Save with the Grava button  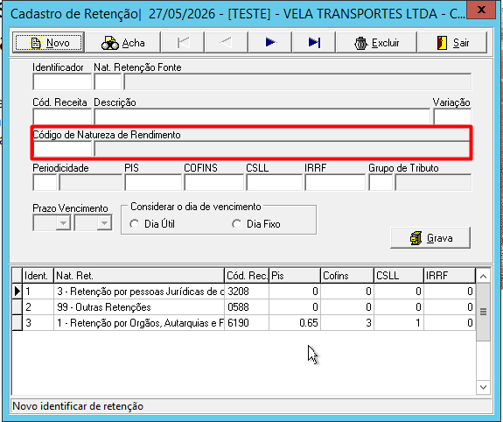(430, 238)
